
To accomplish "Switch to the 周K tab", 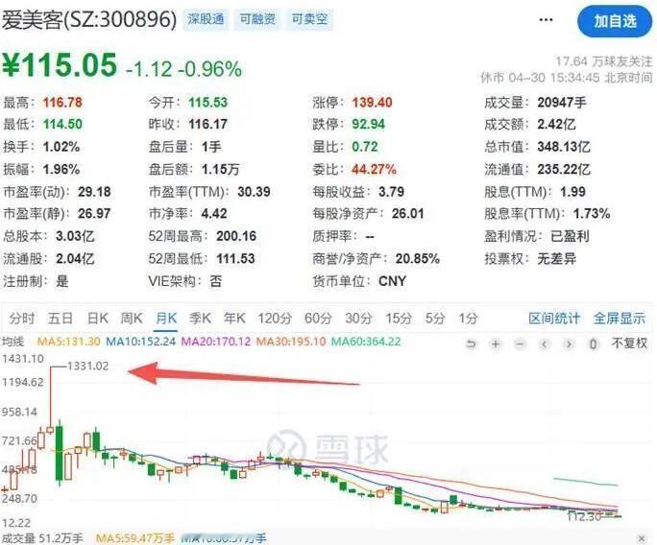I will pos(132,319).
